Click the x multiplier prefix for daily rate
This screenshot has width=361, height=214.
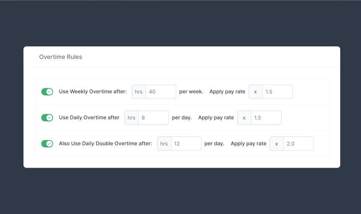(244, 118)
